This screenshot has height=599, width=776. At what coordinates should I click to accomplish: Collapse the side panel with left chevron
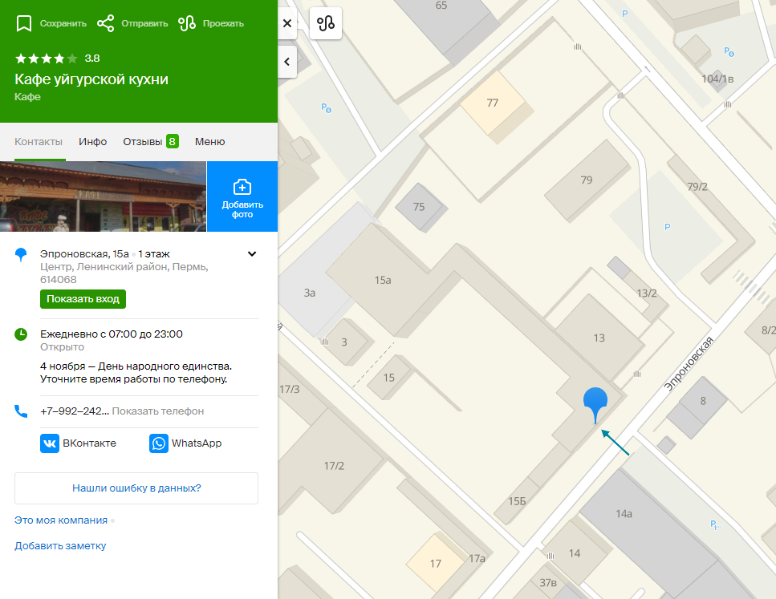pos(287,62)
